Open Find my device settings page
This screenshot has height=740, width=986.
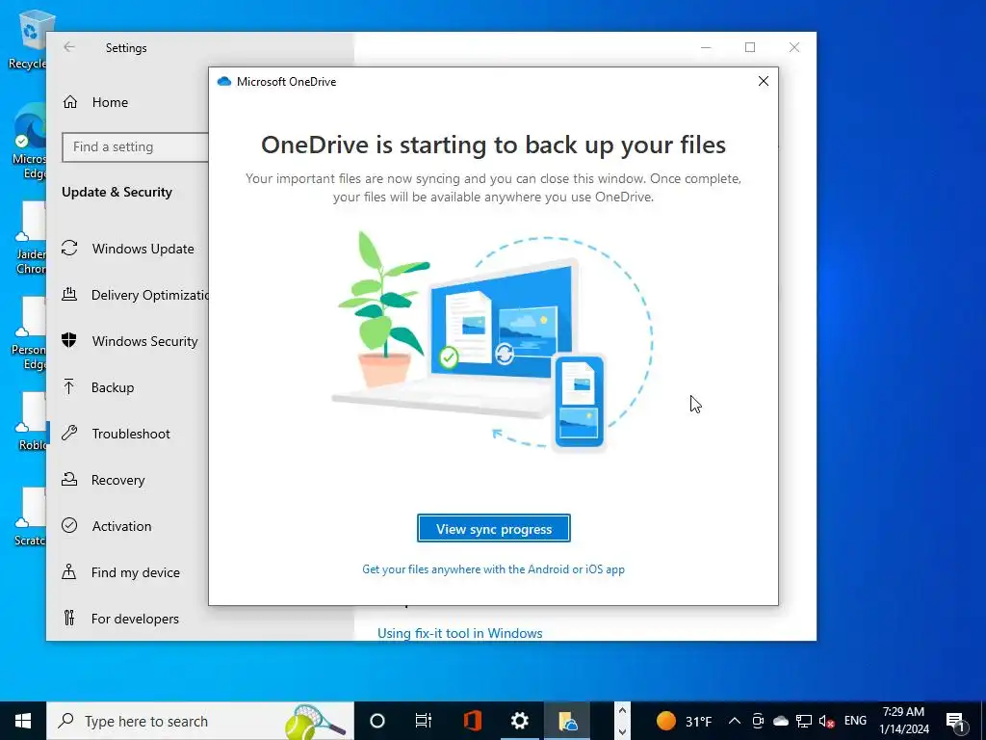click(x=135, y=572)
